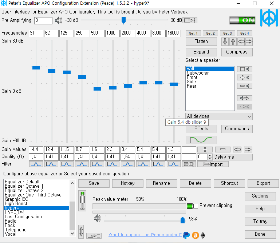This screenshot has height=243, width=280.
Task: Select Front in speaker list
Action: tap(210, 77)
